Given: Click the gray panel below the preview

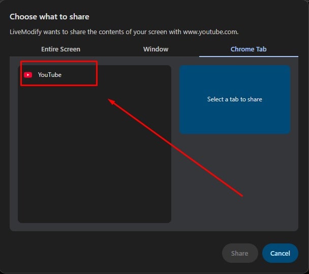Looking at the screenshot, I should (234, 183).
